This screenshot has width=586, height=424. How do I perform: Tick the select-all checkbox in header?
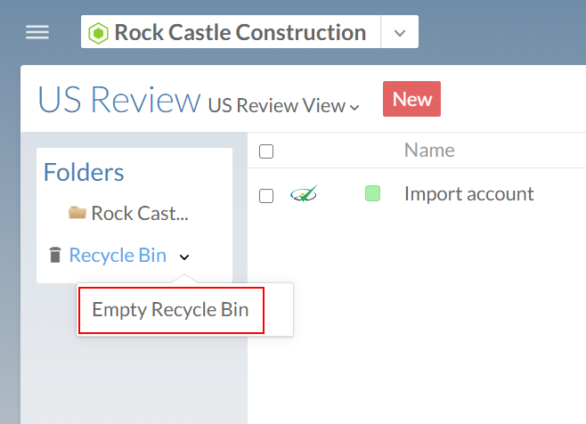tap(266, 151)
